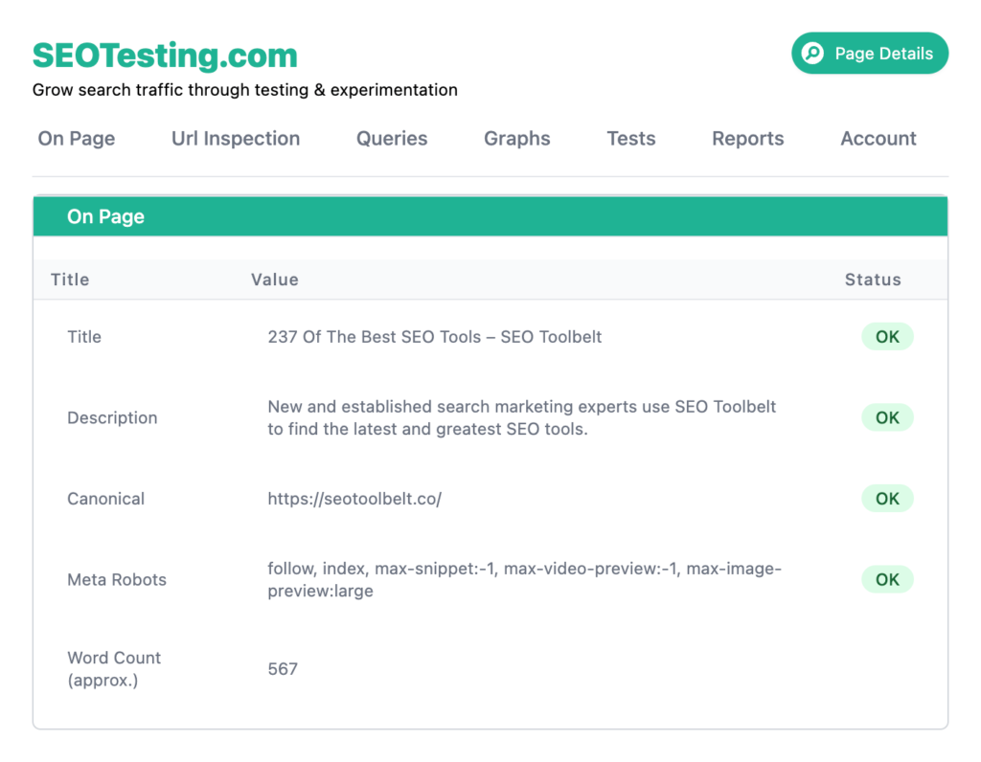
Task: Click the OK status badge for Description
Action: pos(887,417)
